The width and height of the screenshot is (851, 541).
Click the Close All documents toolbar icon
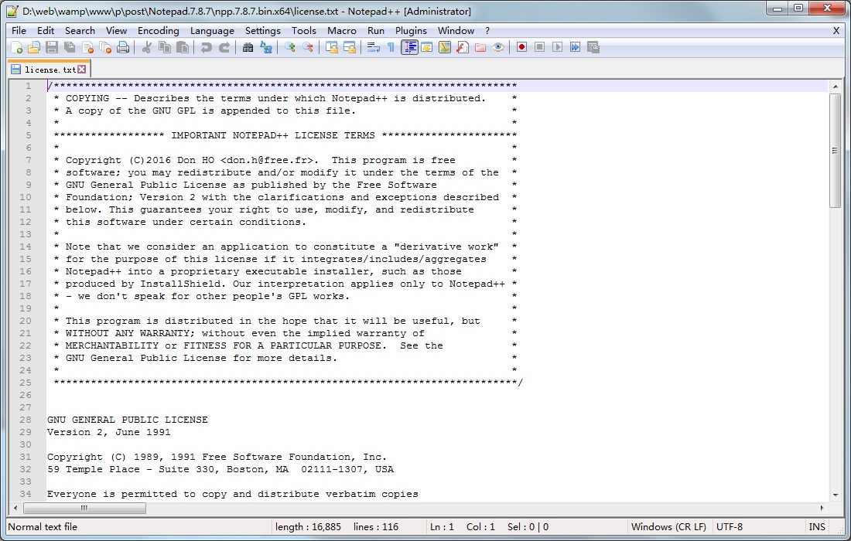[x=106, y=48]
